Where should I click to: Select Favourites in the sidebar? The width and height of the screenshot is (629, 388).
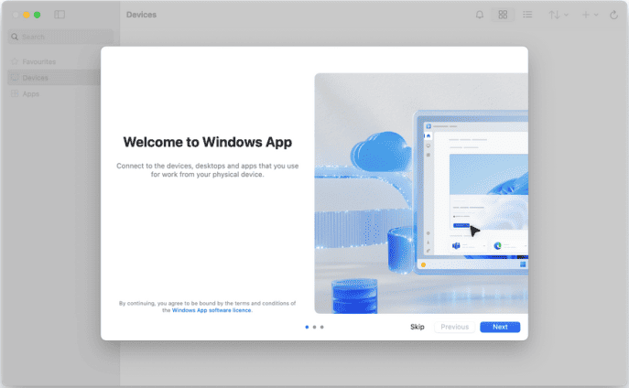(x=38, y=61)
